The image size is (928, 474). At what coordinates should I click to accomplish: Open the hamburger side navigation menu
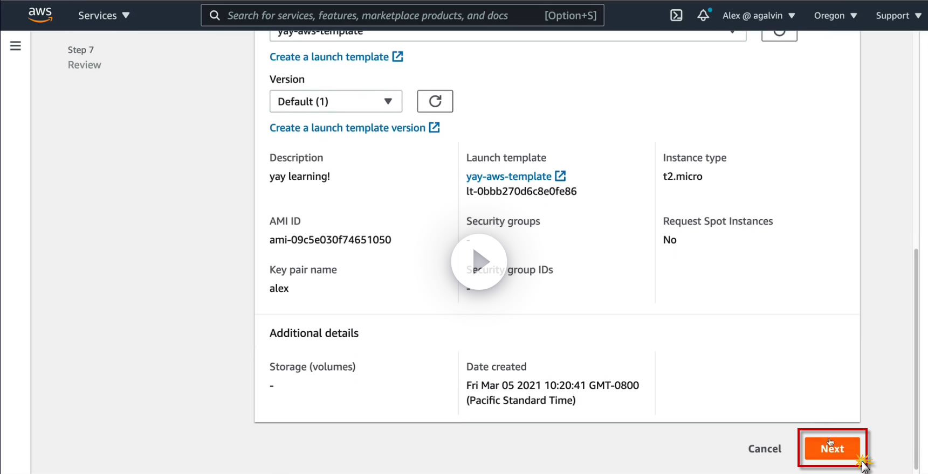click(x=16, y=46)
